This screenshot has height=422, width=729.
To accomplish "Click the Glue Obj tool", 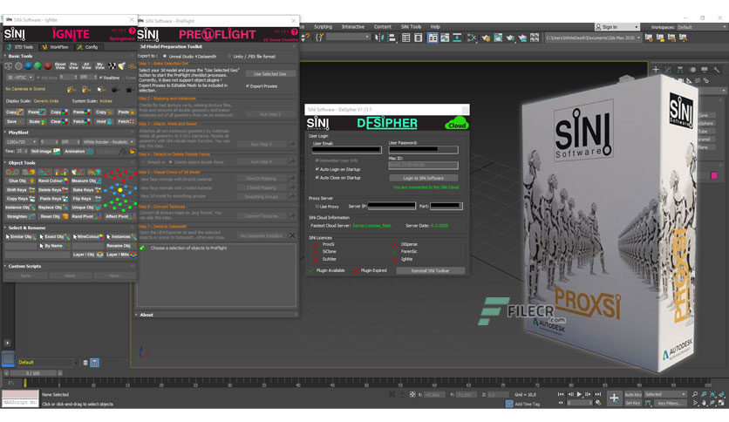I will [x=20, y=180].
